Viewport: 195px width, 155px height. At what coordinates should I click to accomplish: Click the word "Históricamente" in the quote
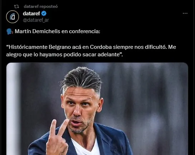28,47
